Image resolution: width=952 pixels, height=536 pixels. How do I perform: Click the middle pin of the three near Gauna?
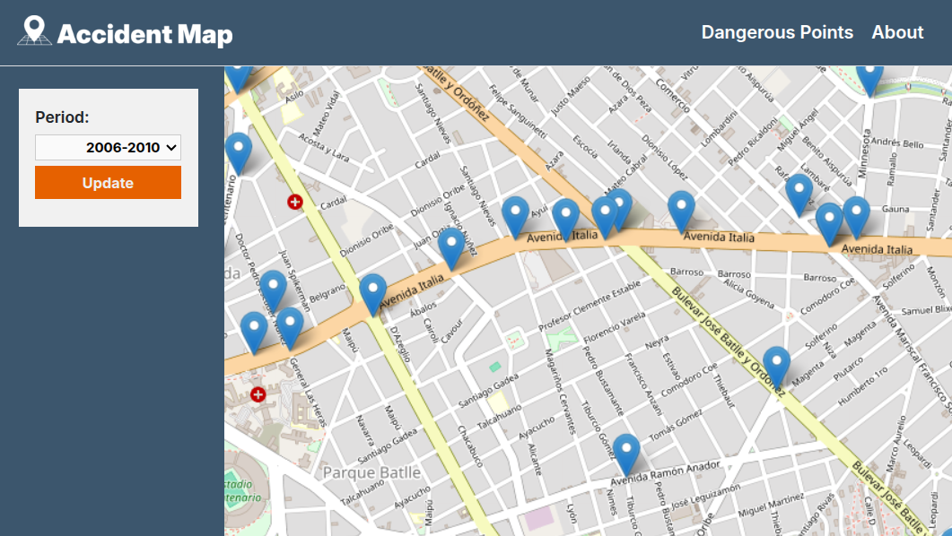829,224
